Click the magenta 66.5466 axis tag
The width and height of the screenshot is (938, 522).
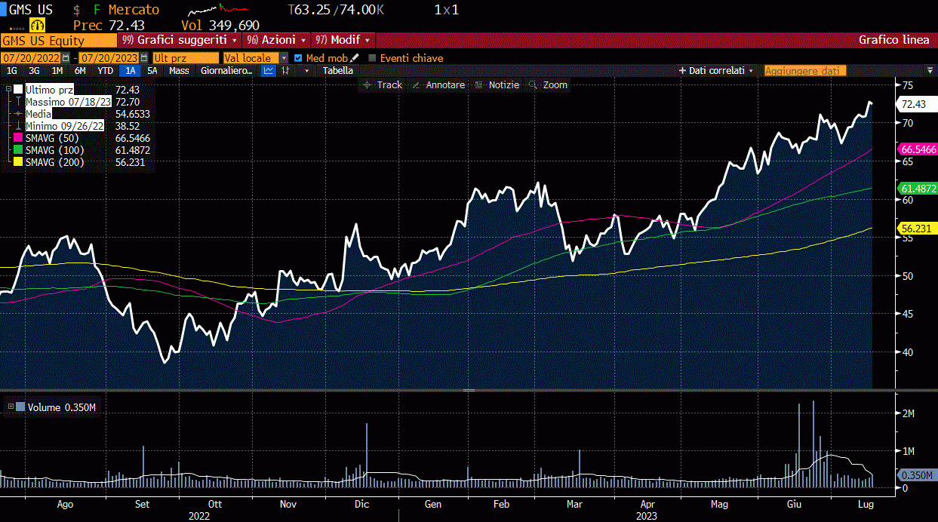(x=916, y=149)
